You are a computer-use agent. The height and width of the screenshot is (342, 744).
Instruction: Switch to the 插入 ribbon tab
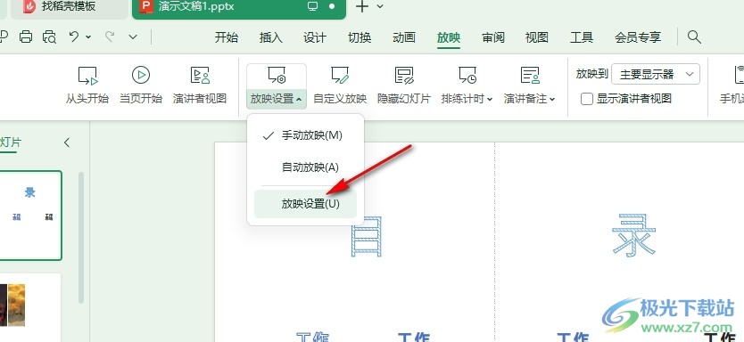[x=271, y=37]
